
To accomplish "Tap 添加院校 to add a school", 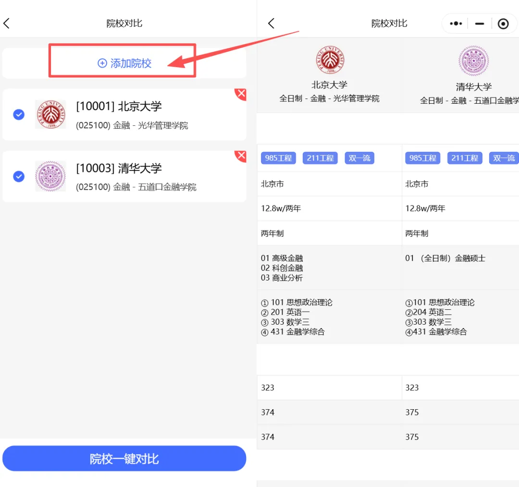I will (x=124, y=63).
